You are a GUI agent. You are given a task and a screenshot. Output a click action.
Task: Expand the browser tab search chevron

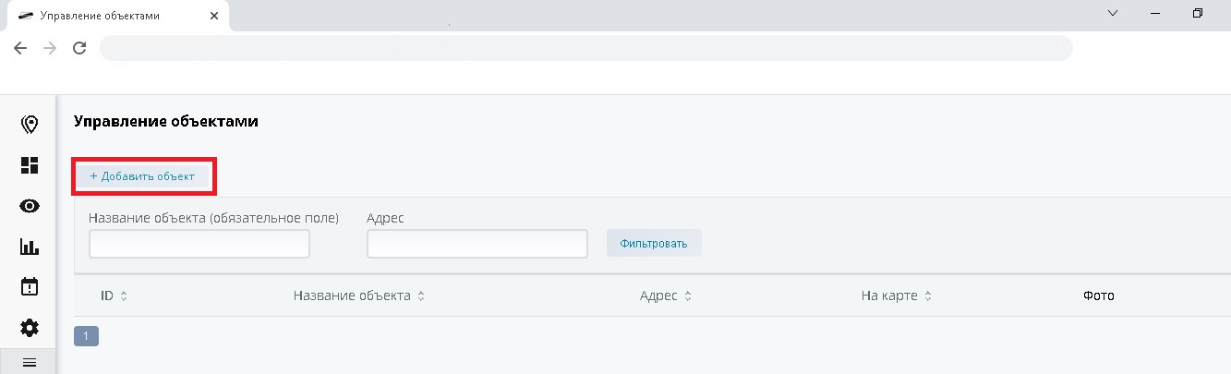(1113, 13)
